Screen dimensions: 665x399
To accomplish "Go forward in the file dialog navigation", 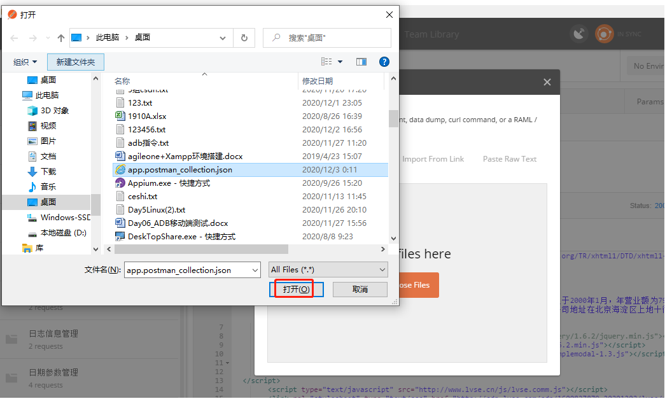I will click(x=32, y=38).
